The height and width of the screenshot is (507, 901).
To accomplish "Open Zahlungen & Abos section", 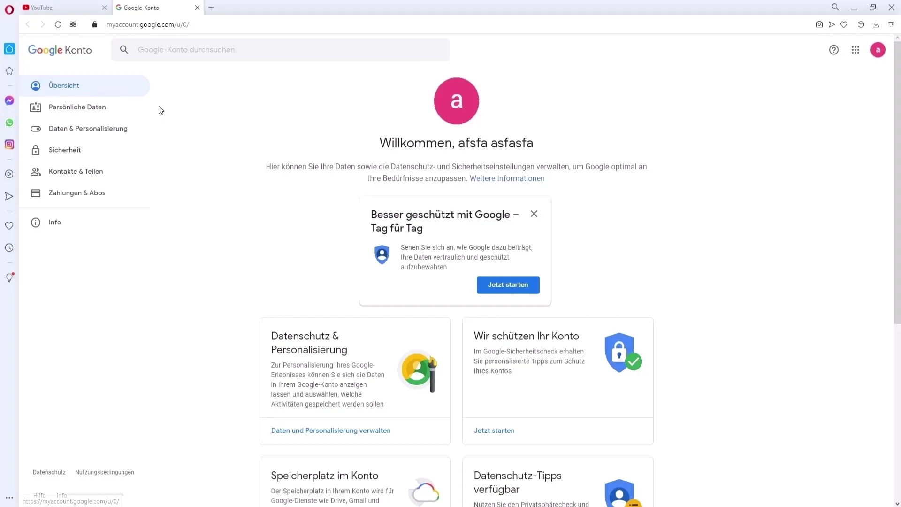I will point(77,192).
